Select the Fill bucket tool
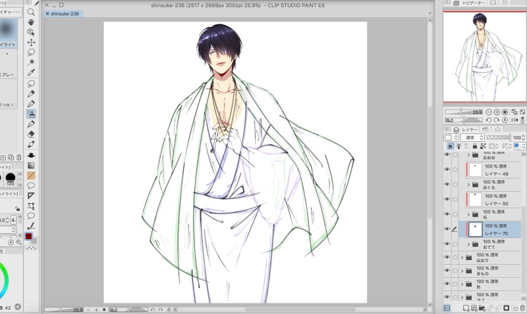The width and height of the screenshot is (527, 314). [31, 155]
